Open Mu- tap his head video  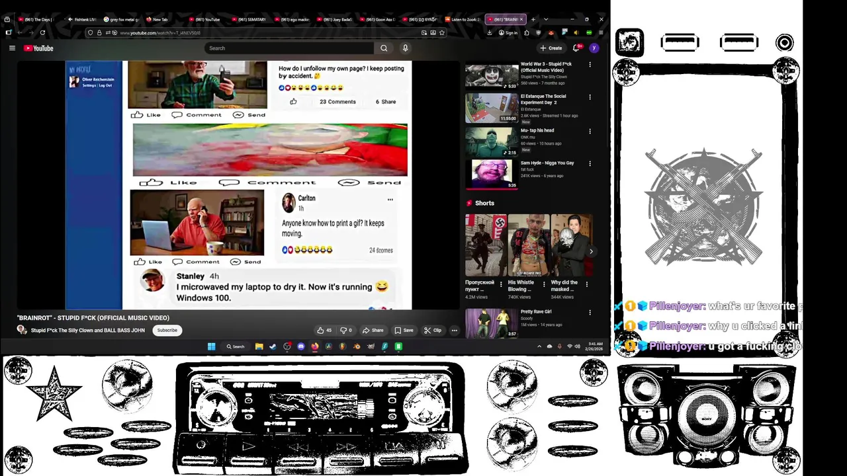[491, 141]
